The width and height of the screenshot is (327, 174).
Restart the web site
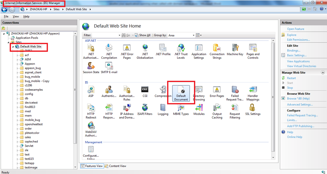click(291, 78)
